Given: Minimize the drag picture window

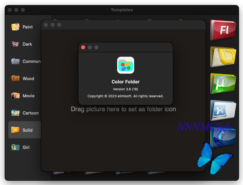Looking at the screenshot, I should pyautogui.click(x=53, y=25).
